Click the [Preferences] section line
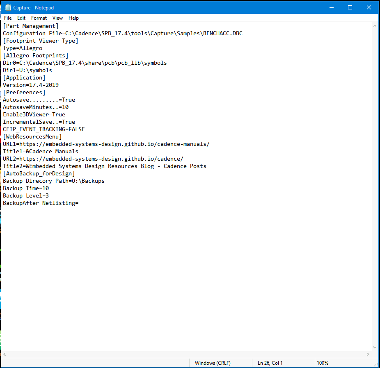The height and width of the screenshot is (368, 380). (24, 93)
